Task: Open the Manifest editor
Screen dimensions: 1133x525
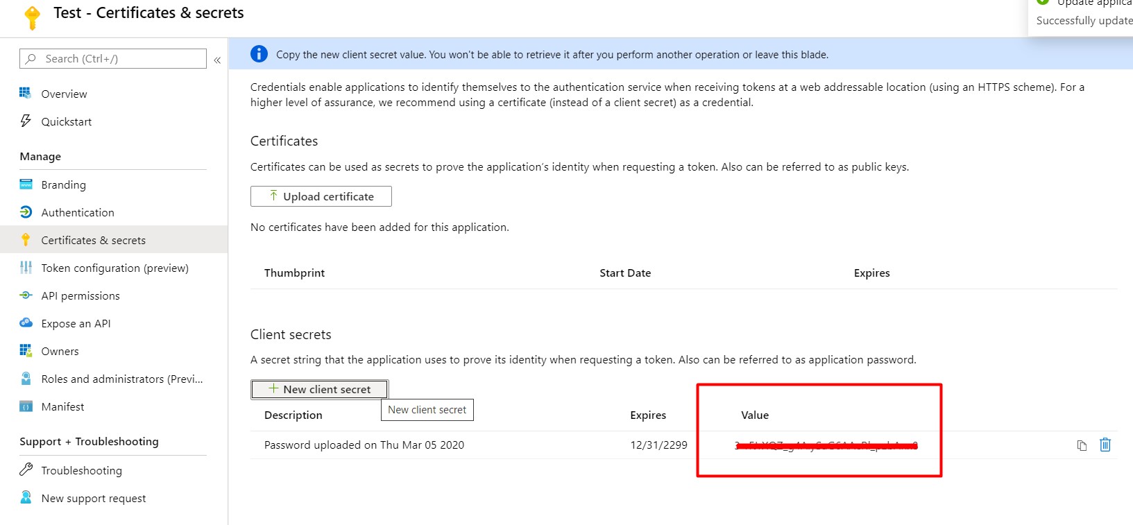Action: click(62, 406)
